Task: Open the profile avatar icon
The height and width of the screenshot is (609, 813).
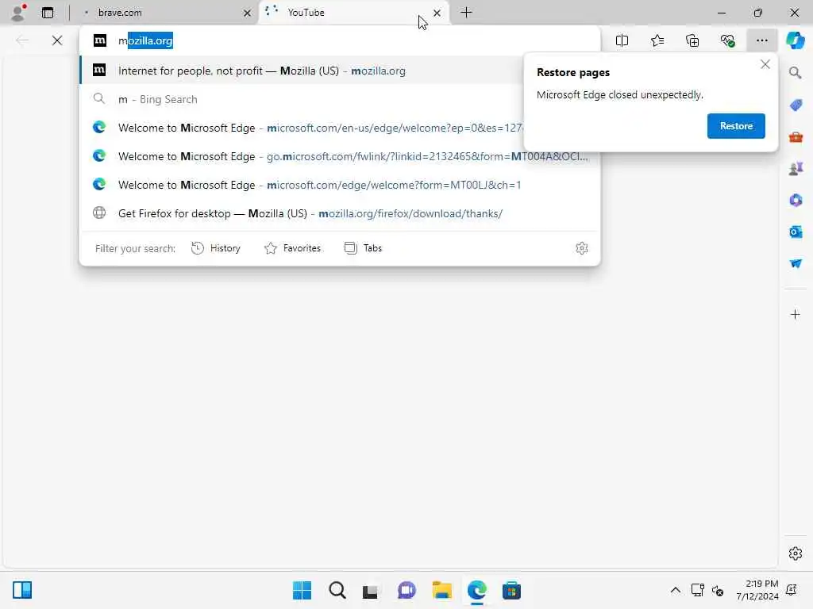Action: pos(18,13)
